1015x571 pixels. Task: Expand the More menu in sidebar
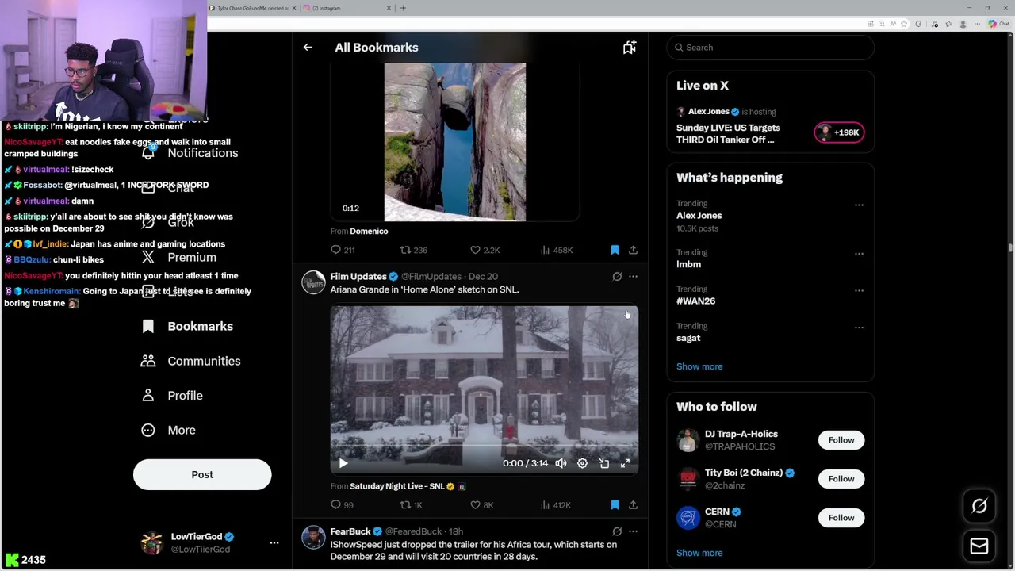point(168,430)
